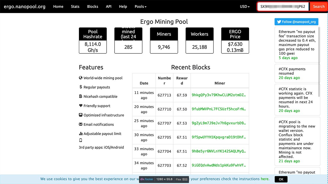Image resolution: width=328 pixels, height=184 pixels.
Task: Expand the Pools dropdown menu
Action: (x=140, y=7)
